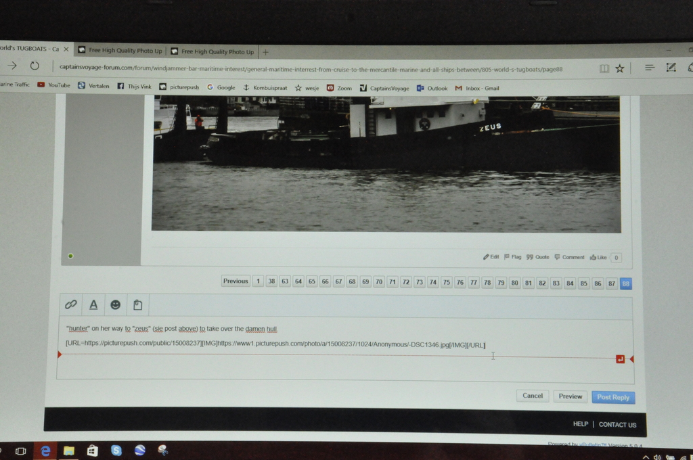This screenshot has height=460, width=693.
Task: Click the volume icon in system tray
Action: click(657, 457)
